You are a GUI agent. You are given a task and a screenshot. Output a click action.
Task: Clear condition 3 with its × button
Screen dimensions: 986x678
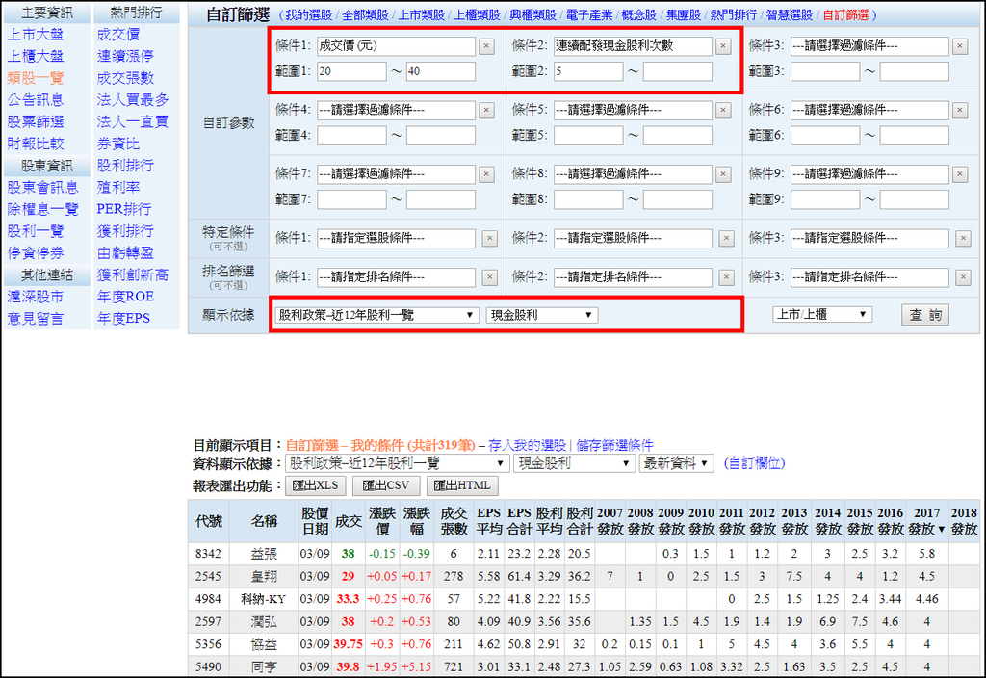coord(960,46)
